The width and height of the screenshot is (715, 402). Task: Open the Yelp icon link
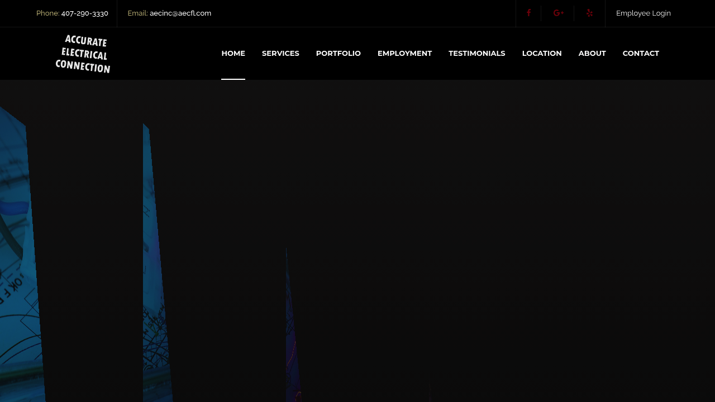(589, 13)
